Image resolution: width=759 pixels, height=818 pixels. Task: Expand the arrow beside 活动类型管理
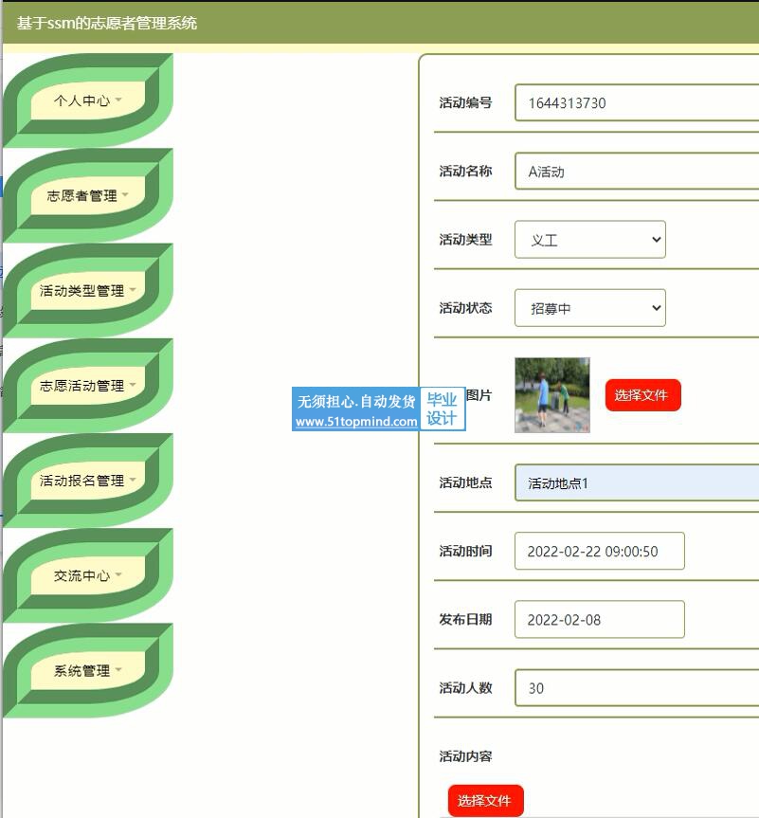tap(133, 289)
